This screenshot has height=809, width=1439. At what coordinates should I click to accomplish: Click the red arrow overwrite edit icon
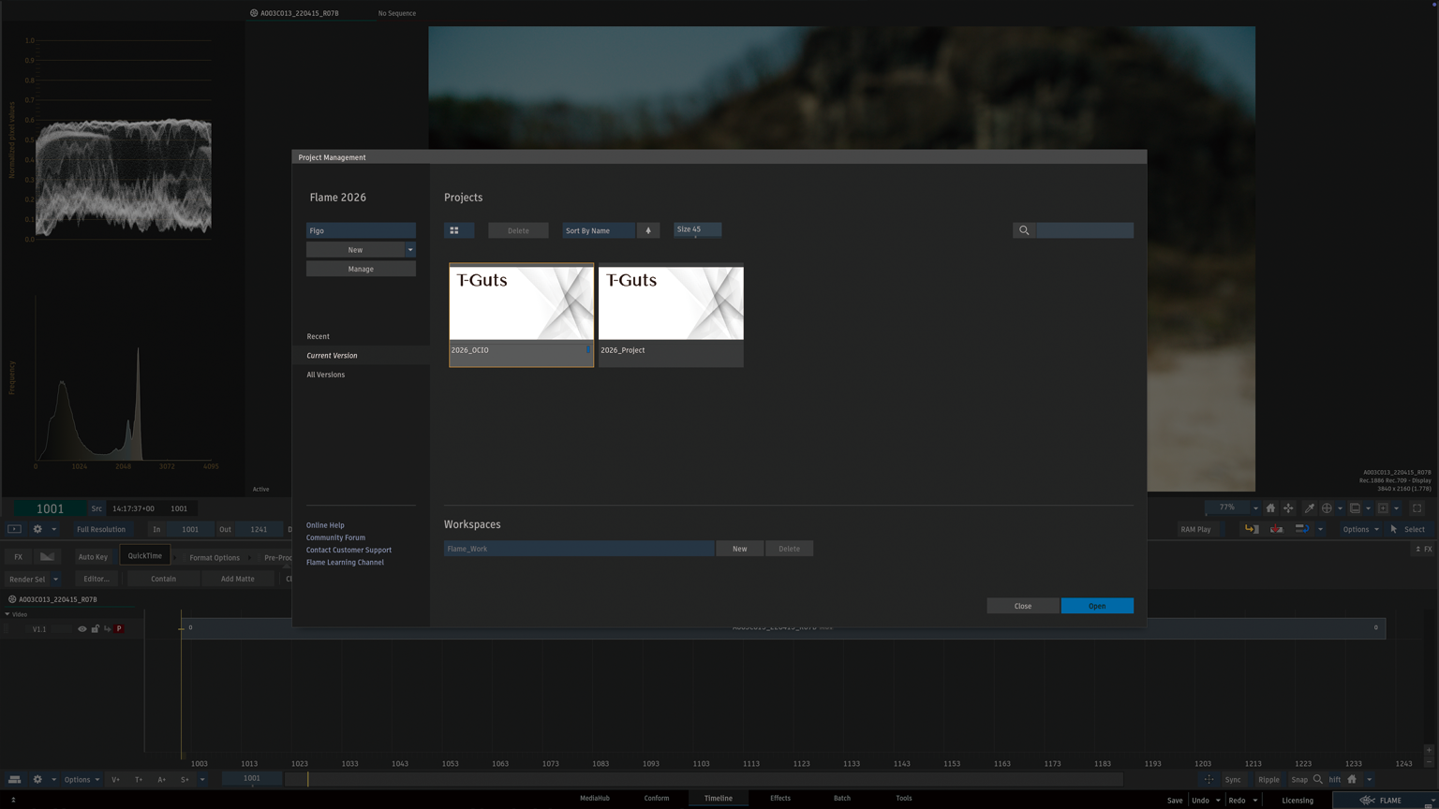click(x=1276, y=529)
